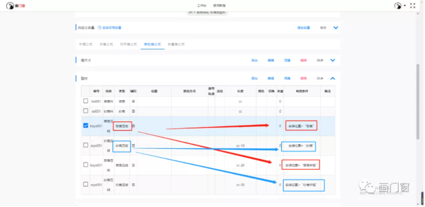Uncheck the selected bsyx001 row checkbox
The width and height of the screenshot is (425, 207).
(x=86, y=126)
